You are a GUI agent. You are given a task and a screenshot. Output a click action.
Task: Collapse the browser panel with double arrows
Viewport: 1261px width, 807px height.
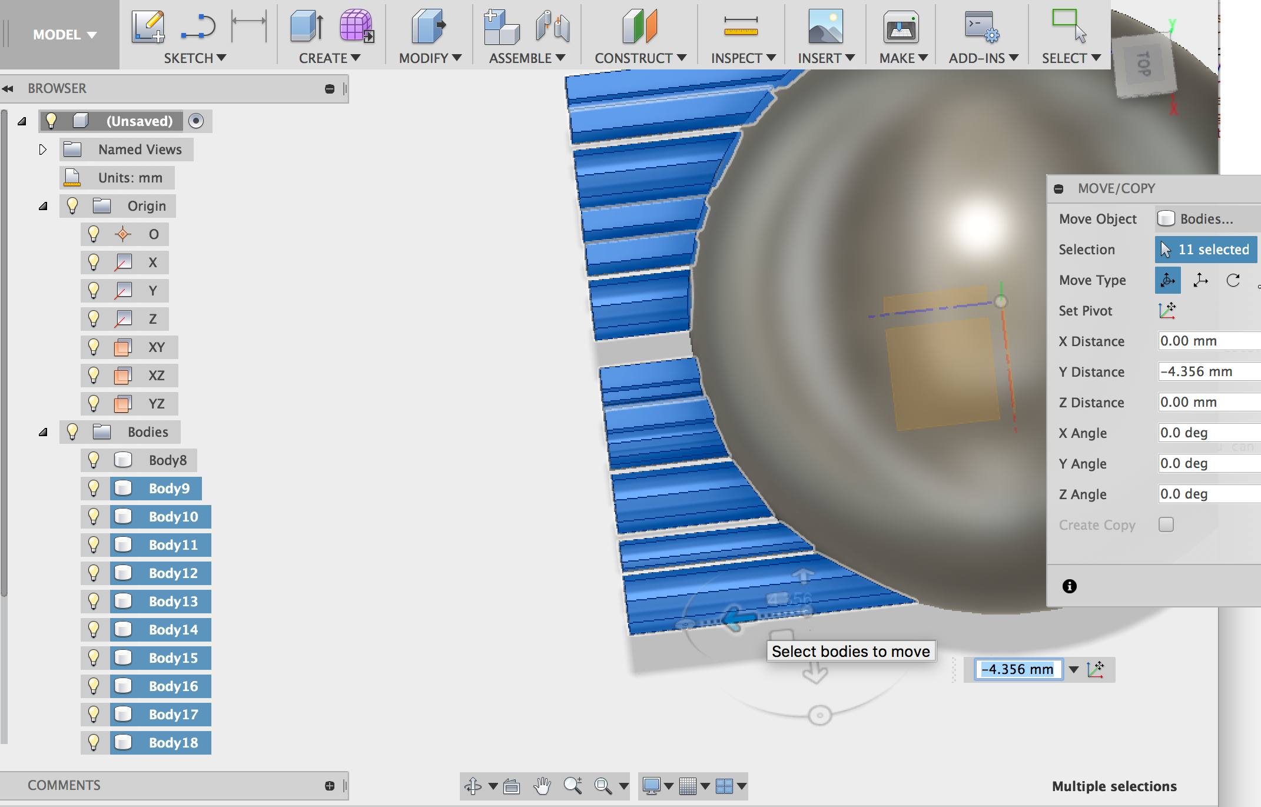(8, 89)
